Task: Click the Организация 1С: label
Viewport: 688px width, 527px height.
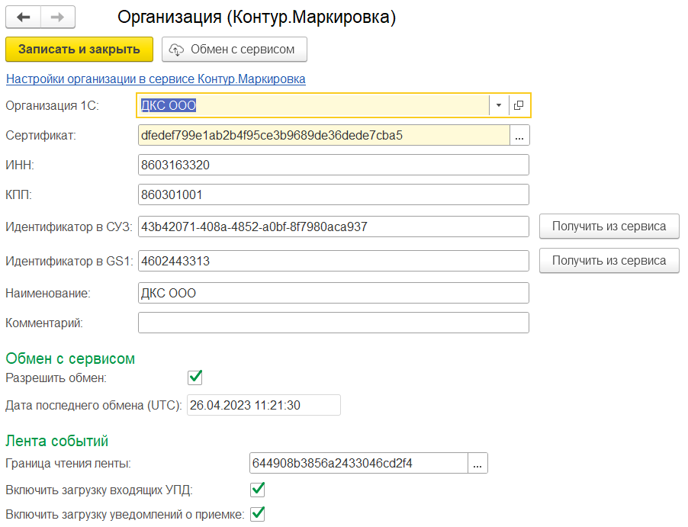Action: tap(52, 106)
